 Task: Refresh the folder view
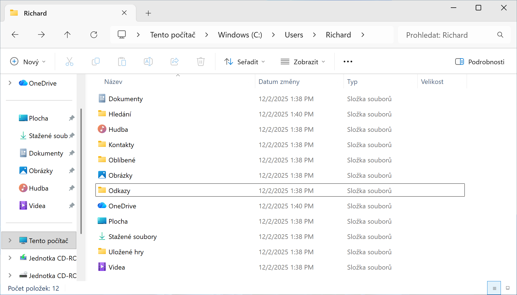tap(94, 35)
